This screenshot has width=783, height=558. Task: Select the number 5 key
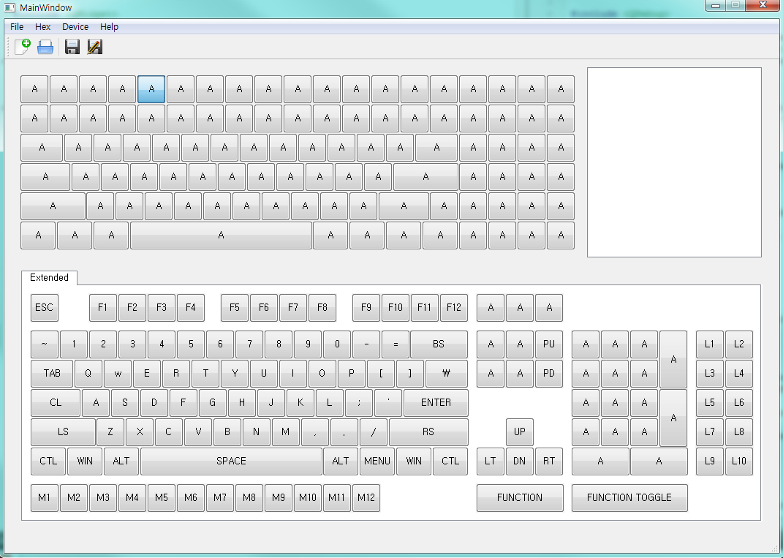click(191, 344)
